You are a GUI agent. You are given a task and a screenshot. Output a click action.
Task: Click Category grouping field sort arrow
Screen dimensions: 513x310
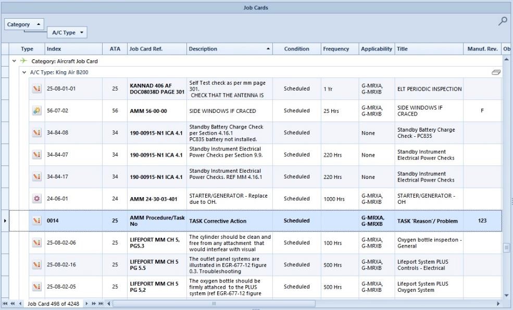pyautogui.click(x=39, y=24)
